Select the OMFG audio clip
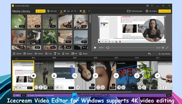Image resolution: width=182 pixels, height=104 pixels. 19,95
